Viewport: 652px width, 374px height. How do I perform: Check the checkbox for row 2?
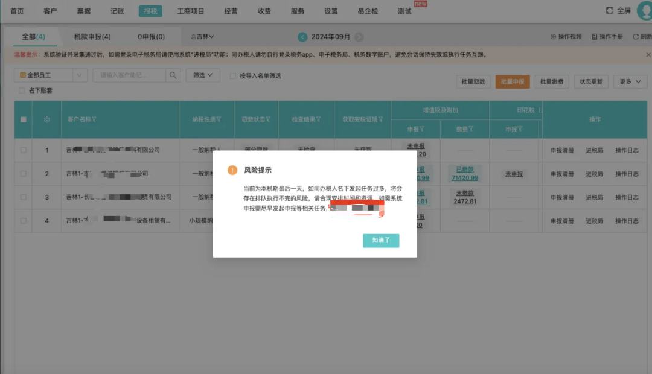tap(24, 173)
